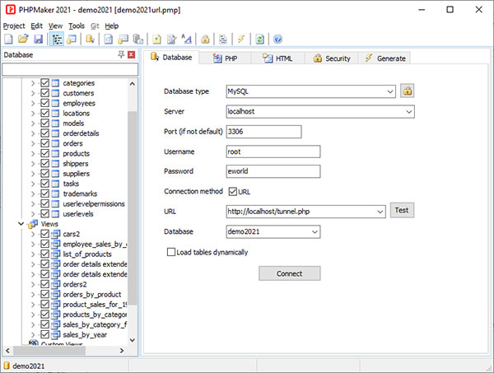This screenshot has width=494, height=373.
Task: Close the Database panel with red X
Action: [132, 55]
